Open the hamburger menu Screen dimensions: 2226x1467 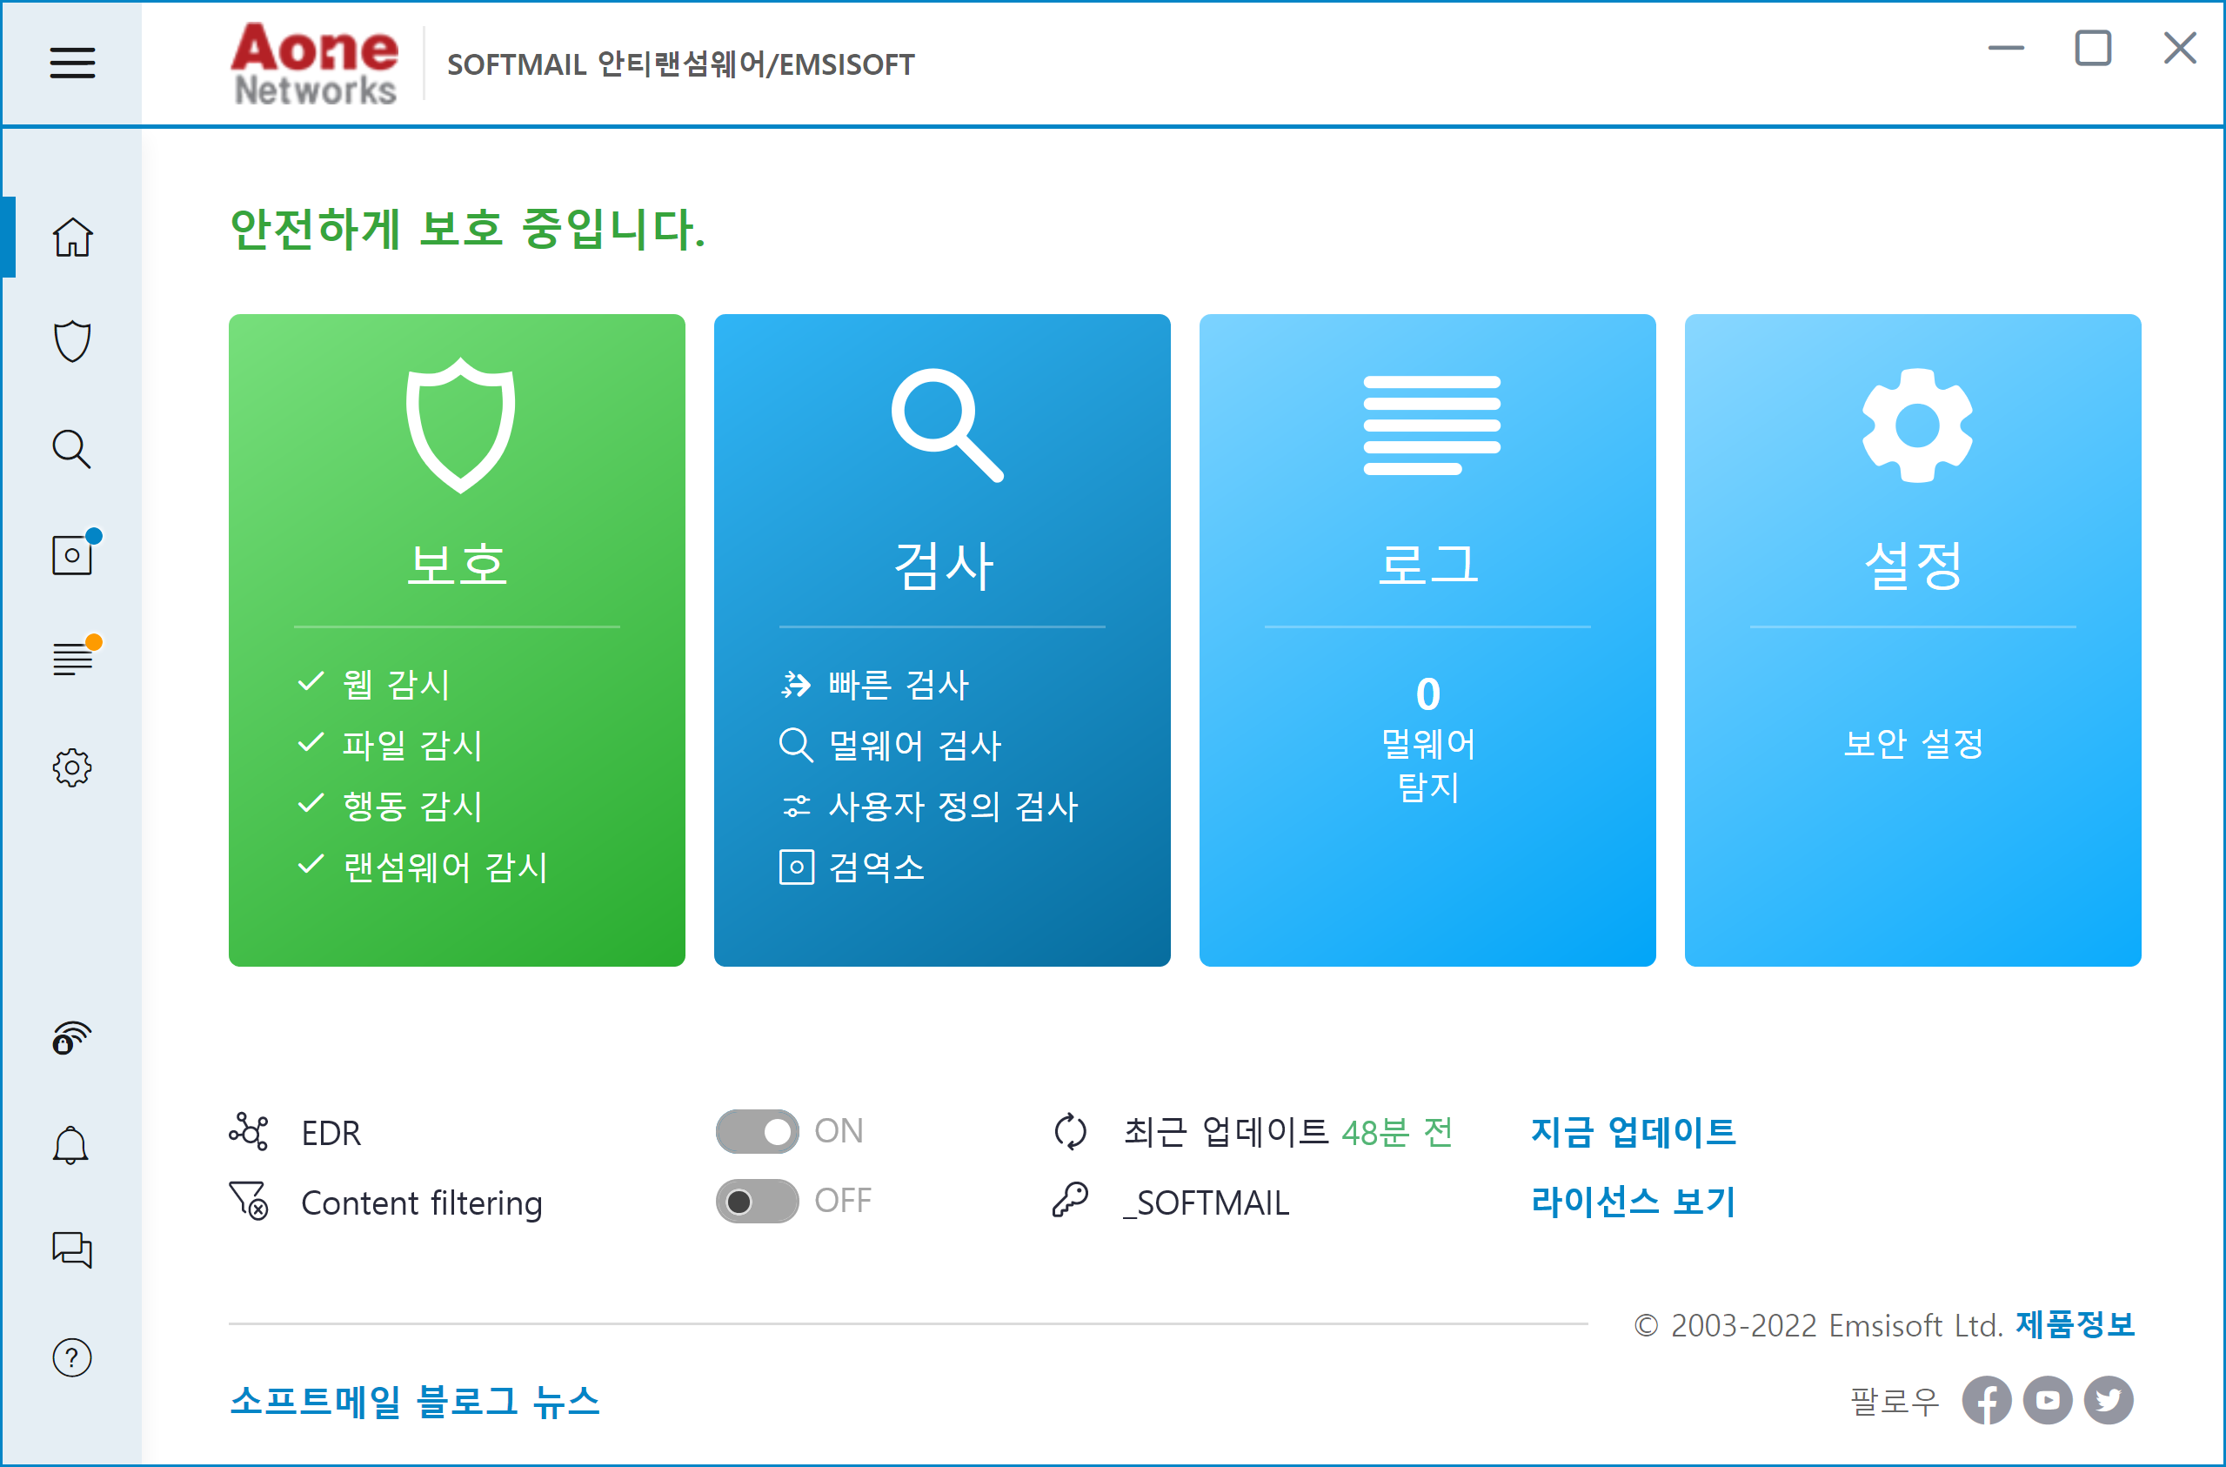72,63
